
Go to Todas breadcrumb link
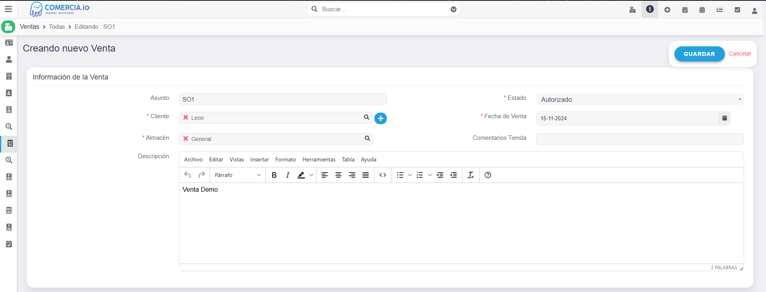click(x=57, y=27)
